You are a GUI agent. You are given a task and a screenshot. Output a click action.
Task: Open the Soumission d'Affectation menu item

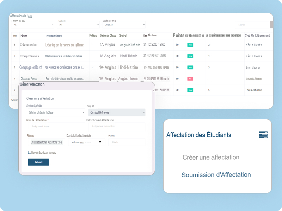(216, 175)
